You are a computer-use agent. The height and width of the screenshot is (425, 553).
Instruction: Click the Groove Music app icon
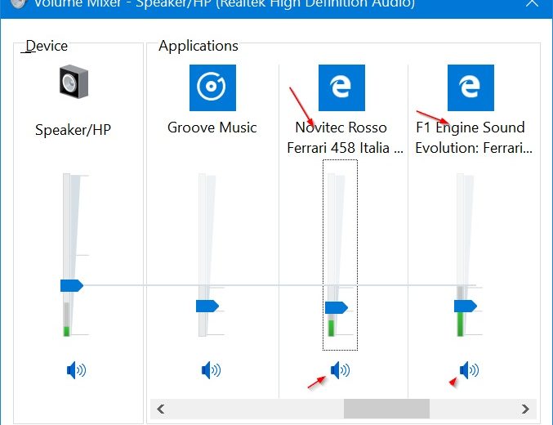tap(212, 87)
